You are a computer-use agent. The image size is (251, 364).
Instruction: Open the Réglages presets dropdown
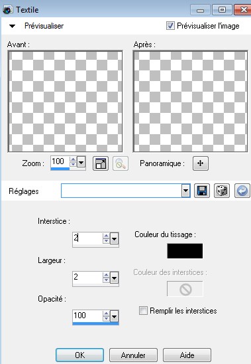click(x=185, y=191)
